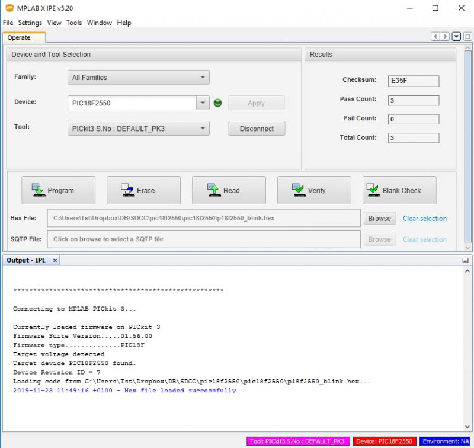474x448 pixels.
Task: Click the SQTP File path field
Action: [x=204, y=239]
